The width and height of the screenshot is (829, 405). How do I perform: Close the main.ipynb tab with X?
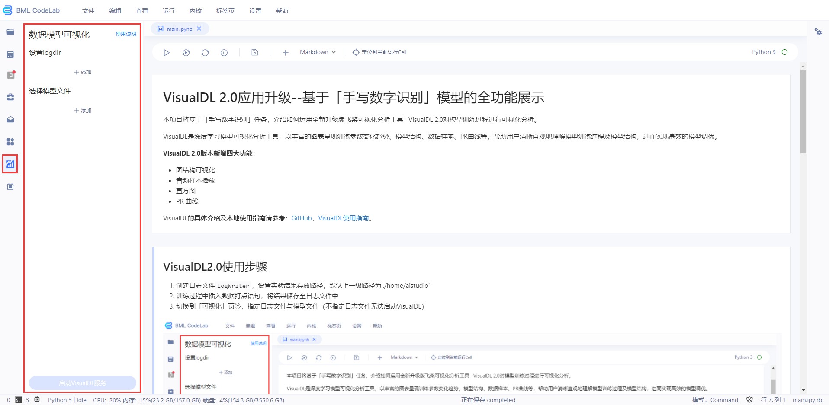199,29
